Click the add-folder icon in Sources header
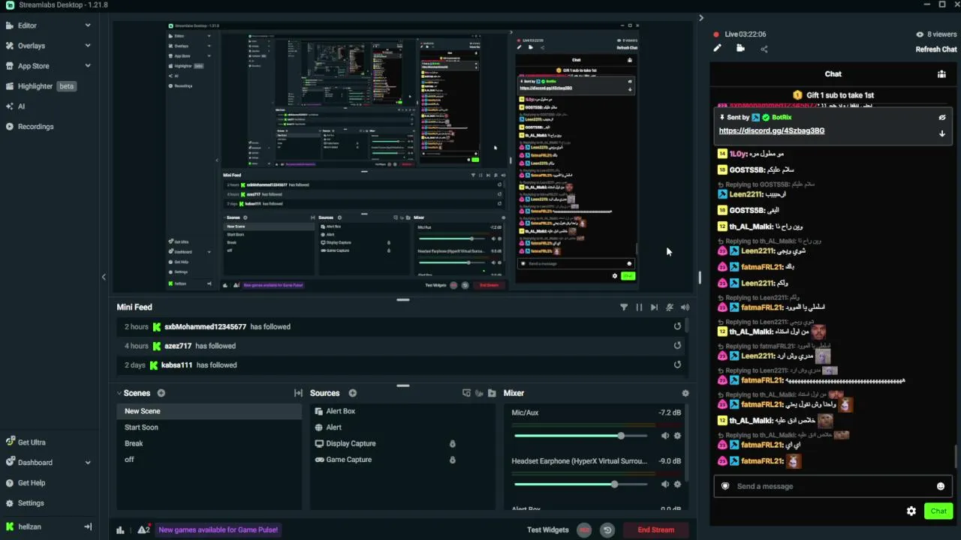961x540 pixels. coord(492,393)
